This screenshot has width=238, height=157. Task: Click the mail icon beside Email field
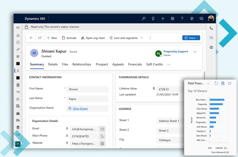pyautogui.click(x=102, y=129)
